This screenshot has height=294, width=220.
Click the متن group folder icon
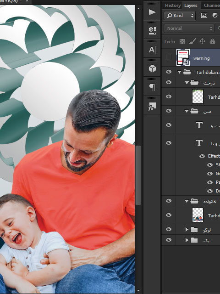coord(194,111)
